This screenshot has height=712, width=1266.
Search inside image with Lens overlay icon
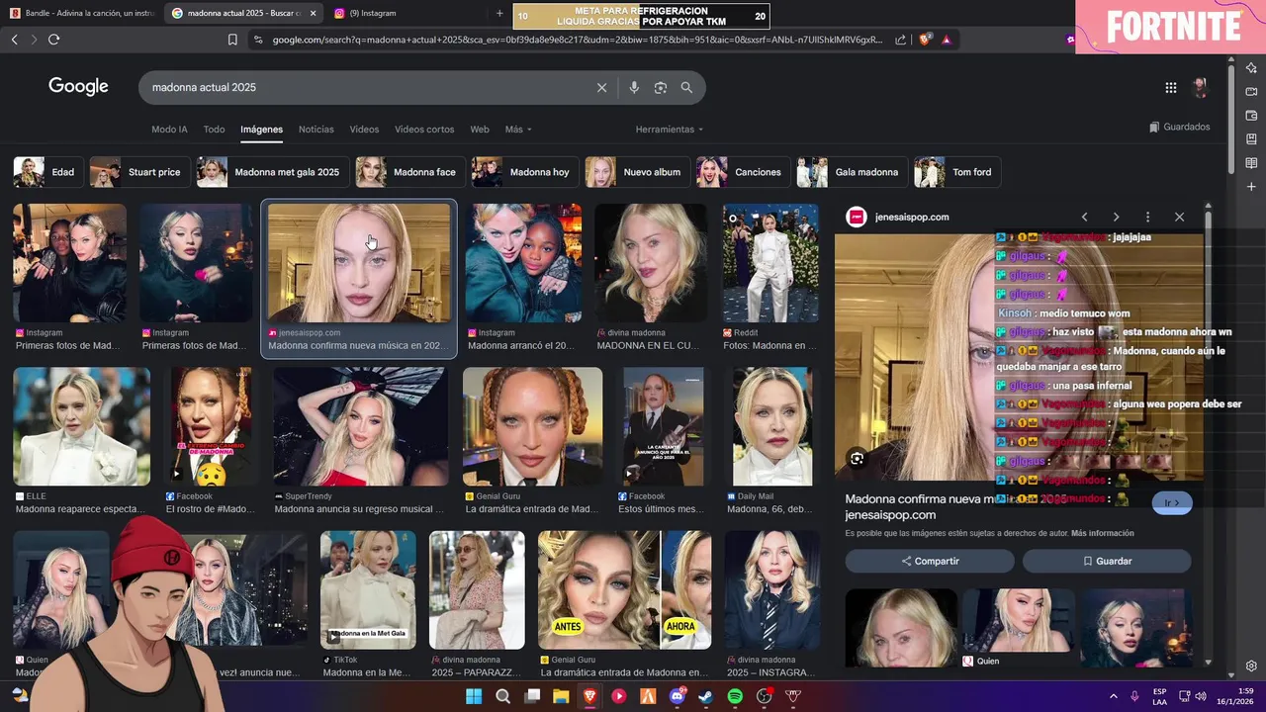pyautogui.click(x=857, y=459)
